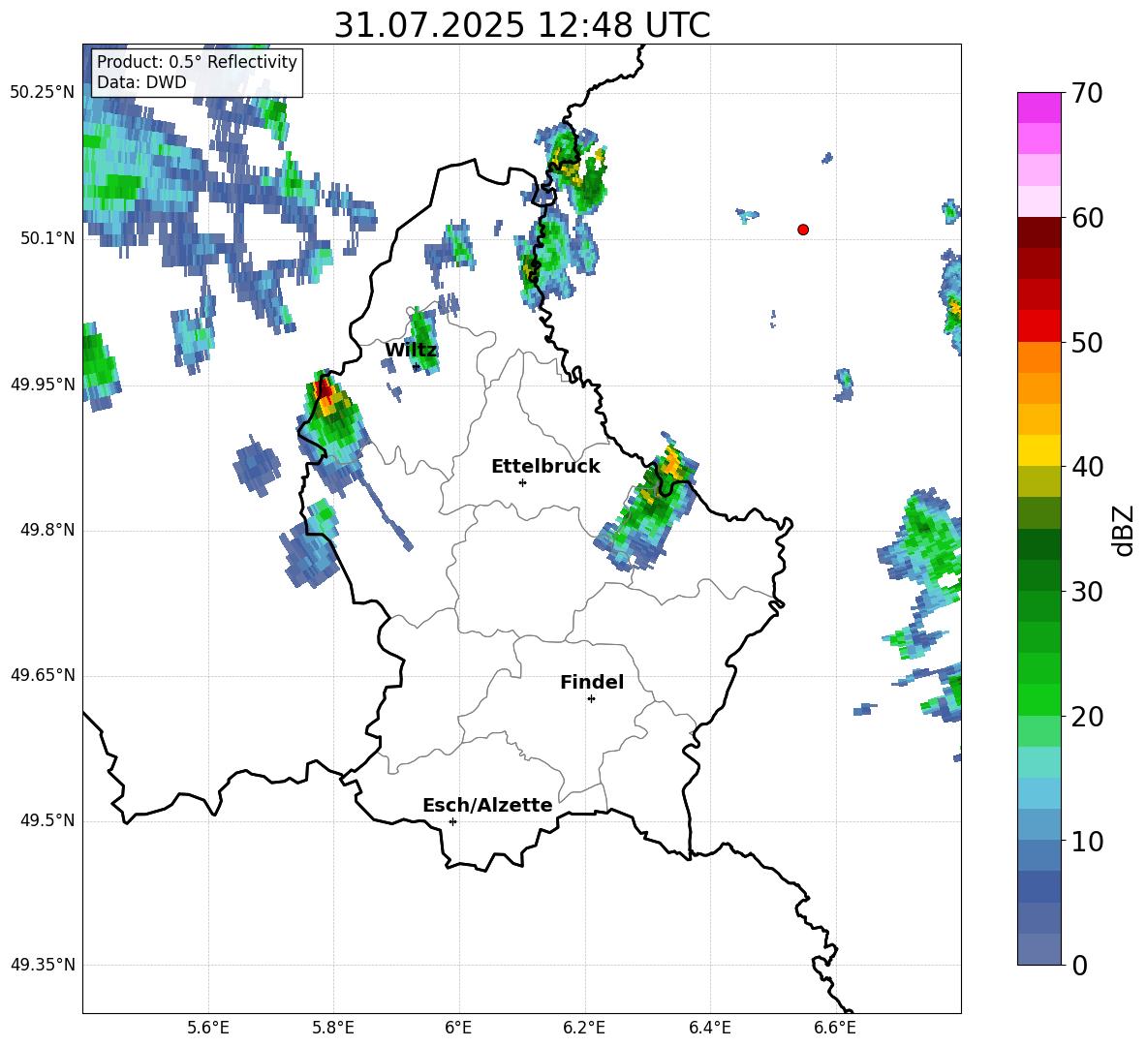Click the 6.2°E longitude label
Image resolution: width=1147 pixels, height=1047 pixels.
pos(584,1028)
